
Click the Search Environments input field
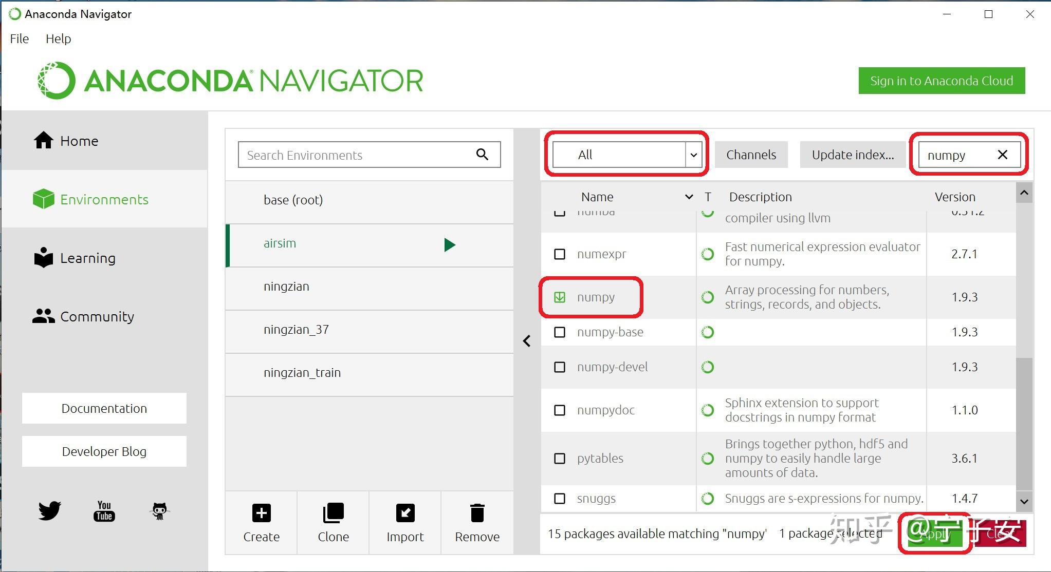pos(355,155)
